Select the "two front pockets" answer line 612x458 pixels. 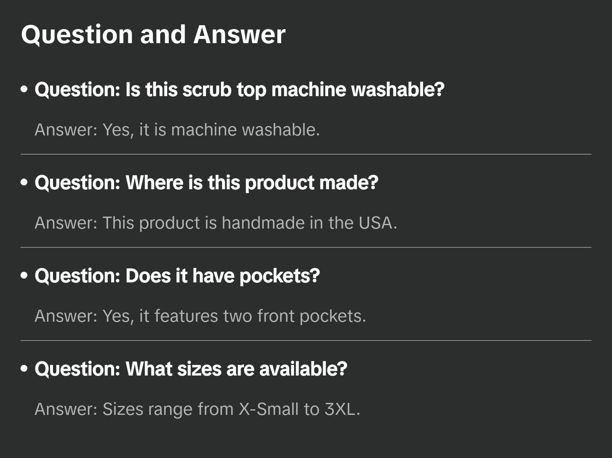200,316
